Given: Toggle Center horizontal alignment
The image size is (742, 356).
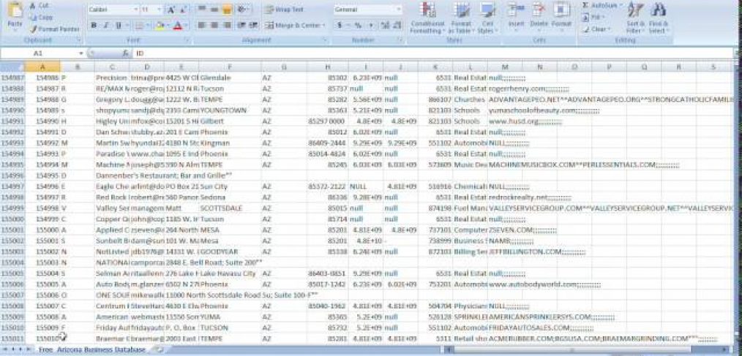Looking at the screenshot, I should point(214,25).
